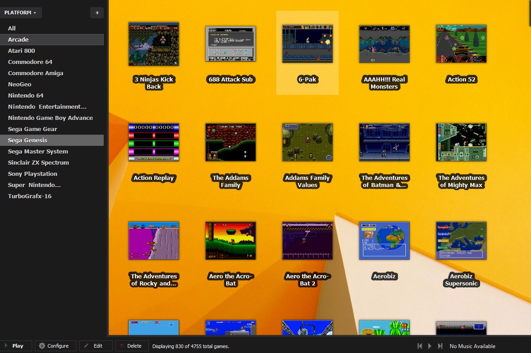This screenshot has width=531, height=353.
Task: Click the plus add button in sidebar
Action: pos(97,13)
